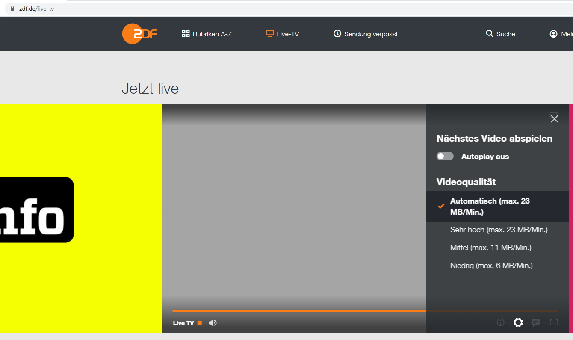Click the player settings gear icon
The height and width of the screenshot is (340, 573).
click(x=518, y=322)
